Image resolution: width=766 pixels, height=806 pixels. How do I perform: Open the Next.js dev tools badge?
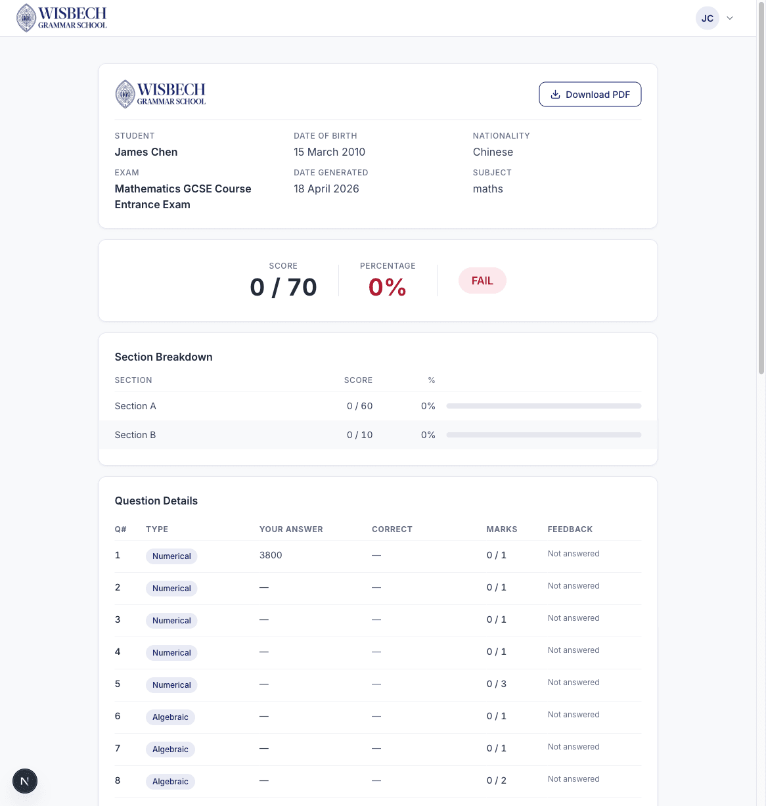click(x=25, y=781)
